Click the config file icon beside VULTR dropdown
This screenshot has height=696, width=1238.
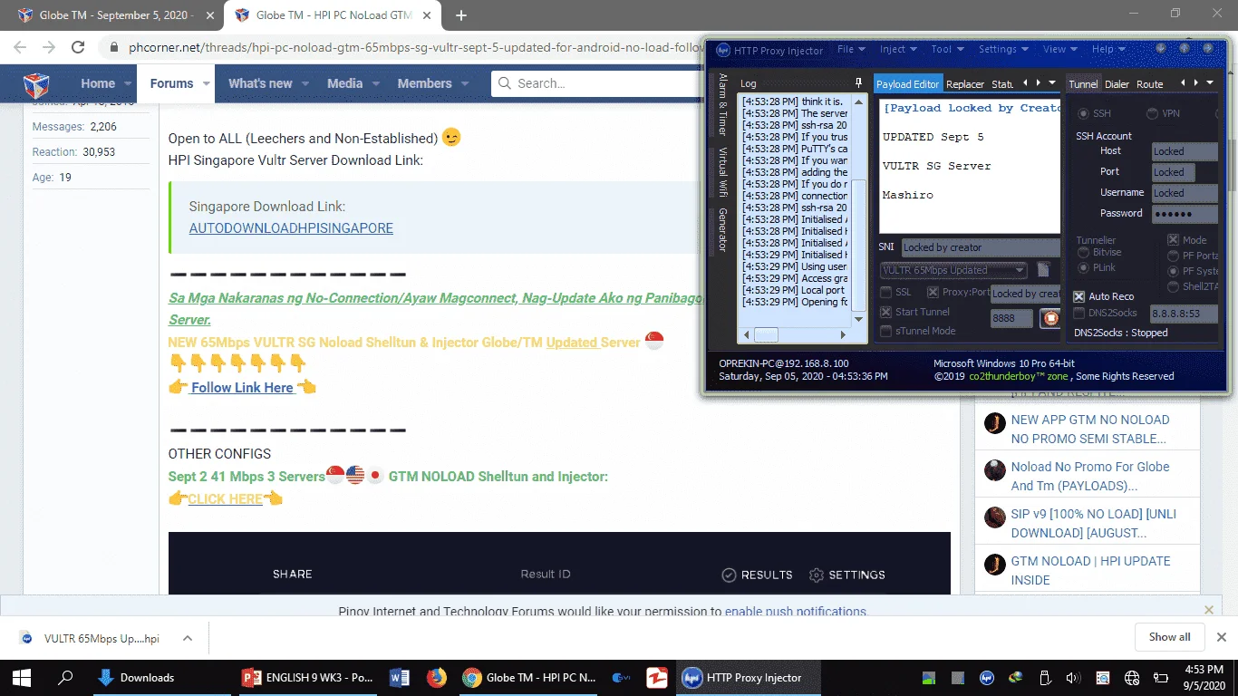pos(1043,270)
